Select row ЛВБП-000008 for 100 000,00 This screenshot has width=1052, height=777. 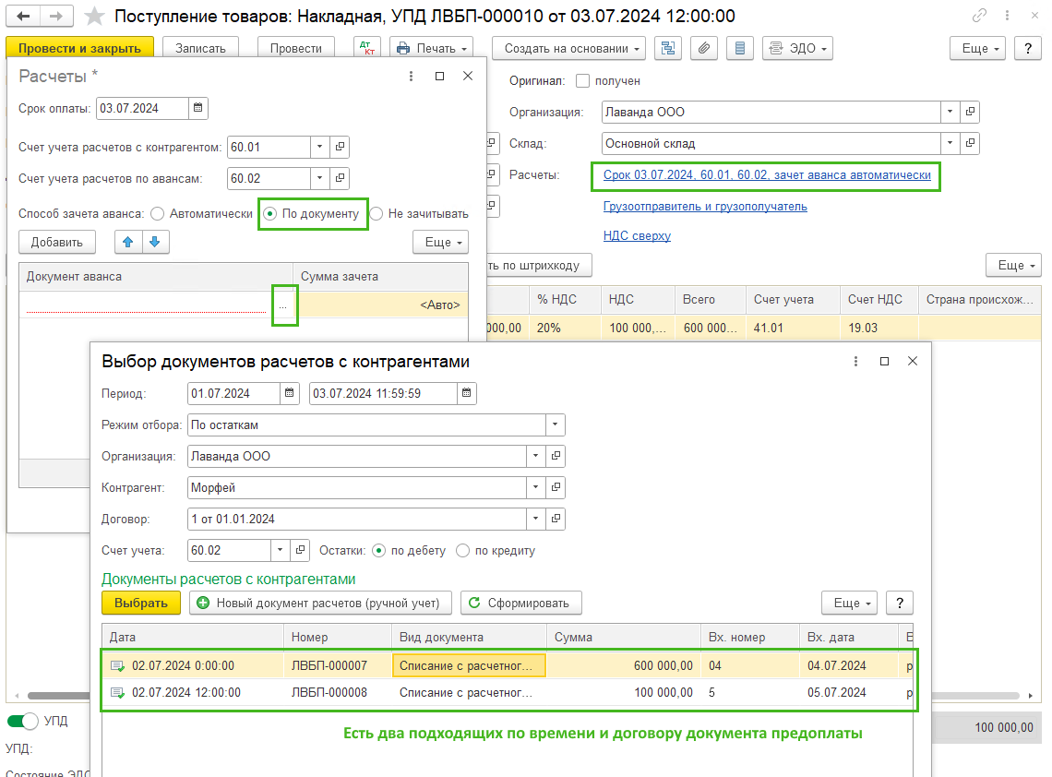pyautogui.click(x=507, y=692)
